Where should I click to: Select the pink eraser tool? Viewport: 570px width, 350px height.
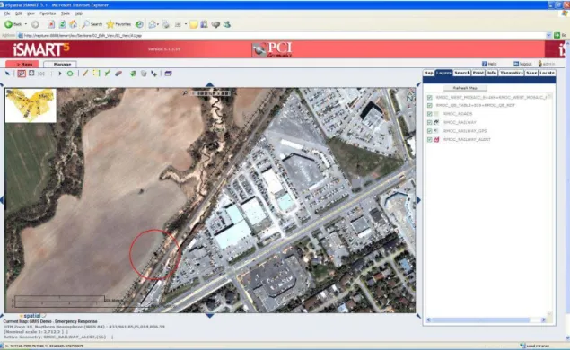click(118, 74)
